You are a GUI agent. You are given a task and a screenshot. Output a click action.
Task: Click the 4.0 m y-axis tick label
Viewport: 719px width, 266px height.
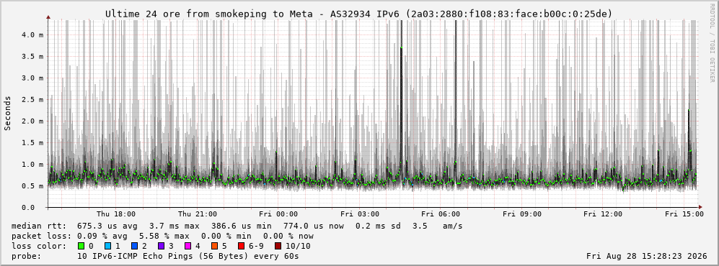pyautogui.click(x=35, y=35)
